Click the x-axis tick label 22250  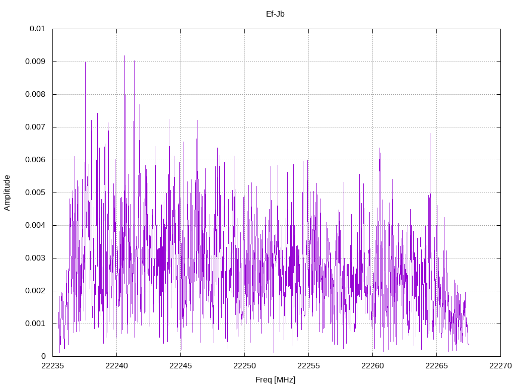(244, 366)
